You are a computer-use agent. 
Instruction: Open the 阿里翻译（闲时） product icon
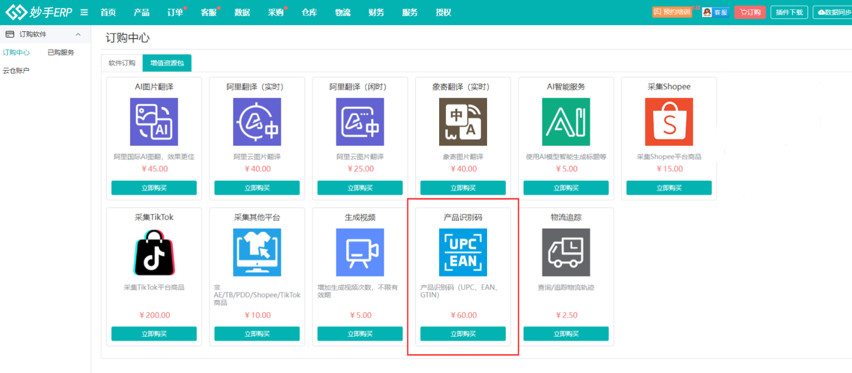click(x=360, y=121)
